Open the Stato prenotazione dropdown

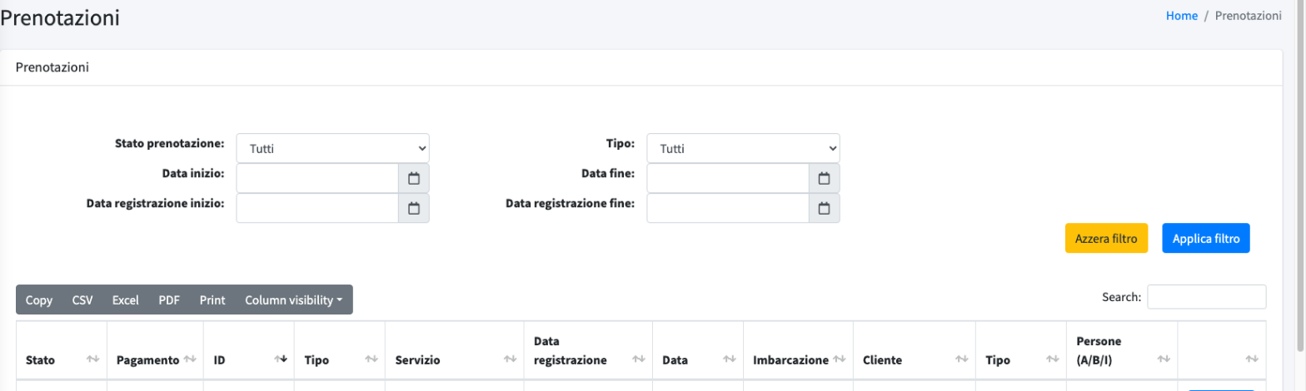pos(333,148)
